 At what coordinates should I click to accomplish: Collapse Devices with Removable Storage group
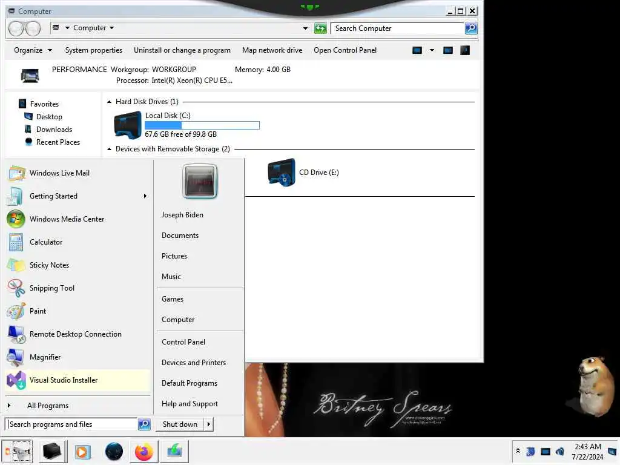pos(109,149)
